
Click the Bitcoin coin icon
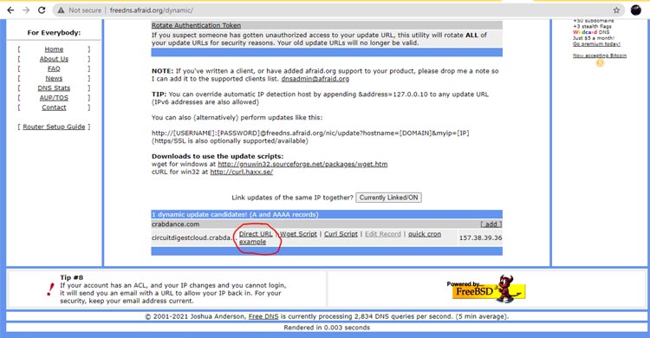click(600, 63)
